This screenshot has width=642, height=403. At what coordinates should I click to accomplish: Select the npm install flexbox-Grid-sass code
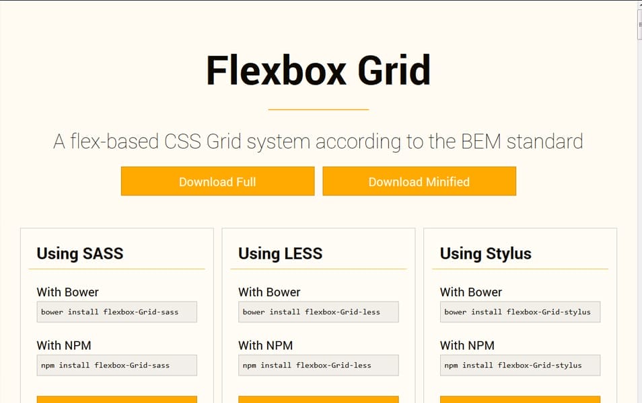click(x=116, y=365)
